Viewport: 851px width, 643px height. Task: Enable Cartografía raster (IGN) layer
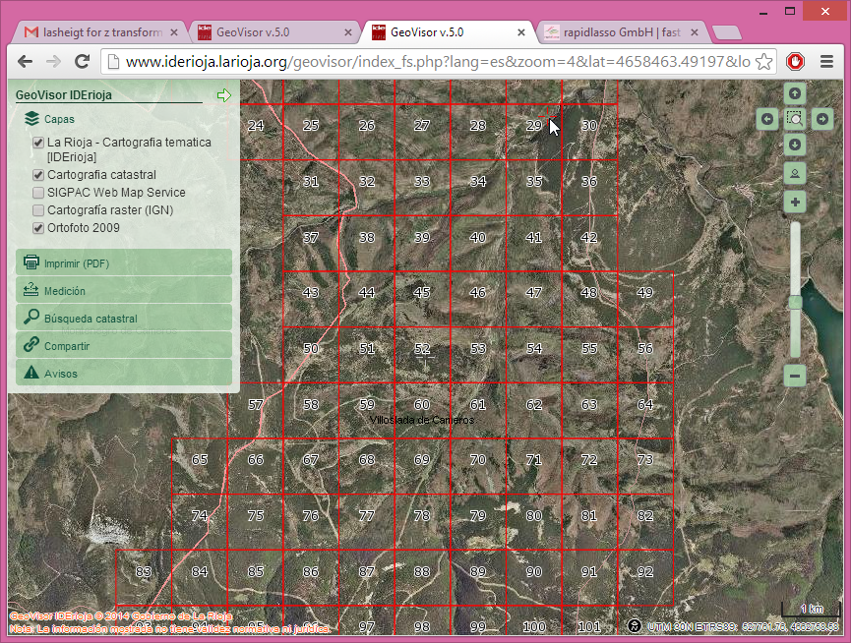point(38,210)
